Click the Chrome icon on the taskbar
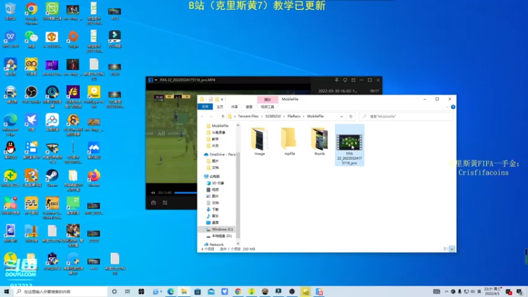This screenshot has width=528, height=297. 238,292
